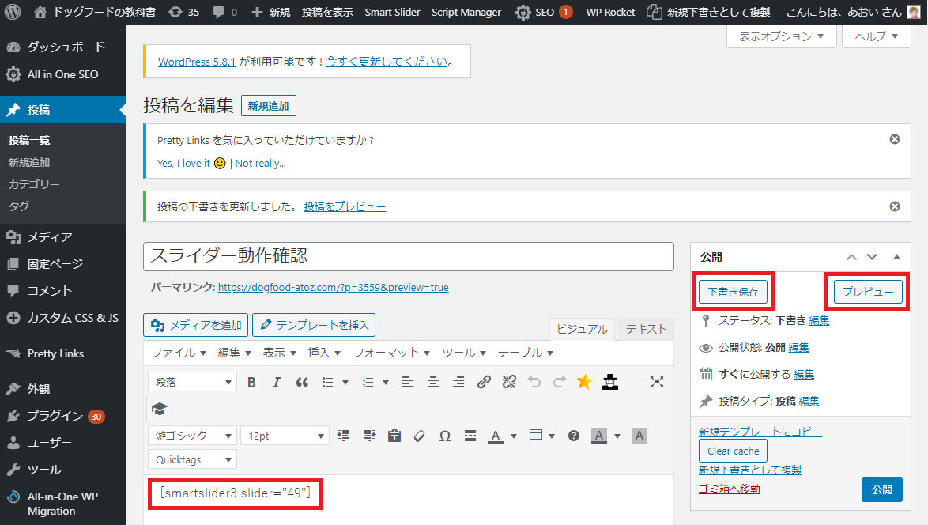Click the post title input field
The image size is (928, 525).
click(x=408, y=256)
